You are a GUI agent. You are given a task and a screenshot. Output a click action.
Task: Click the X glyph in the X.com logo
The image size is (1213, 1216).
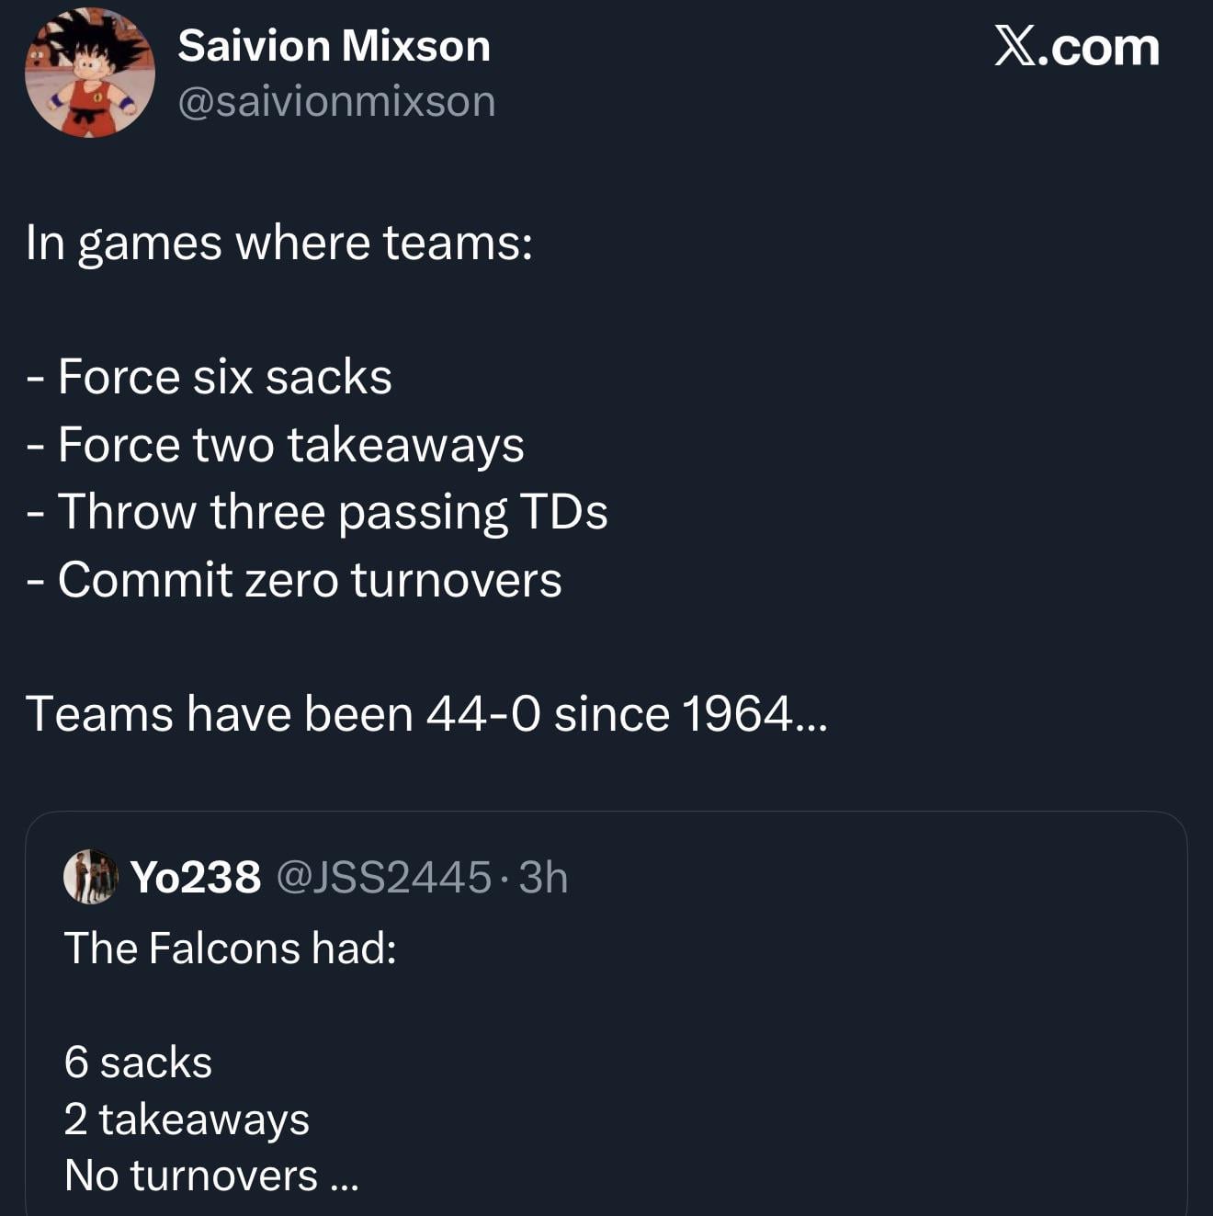1015,47
